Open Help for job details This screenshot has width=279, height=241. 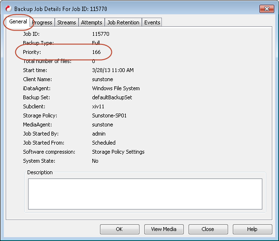click(252, 229)
